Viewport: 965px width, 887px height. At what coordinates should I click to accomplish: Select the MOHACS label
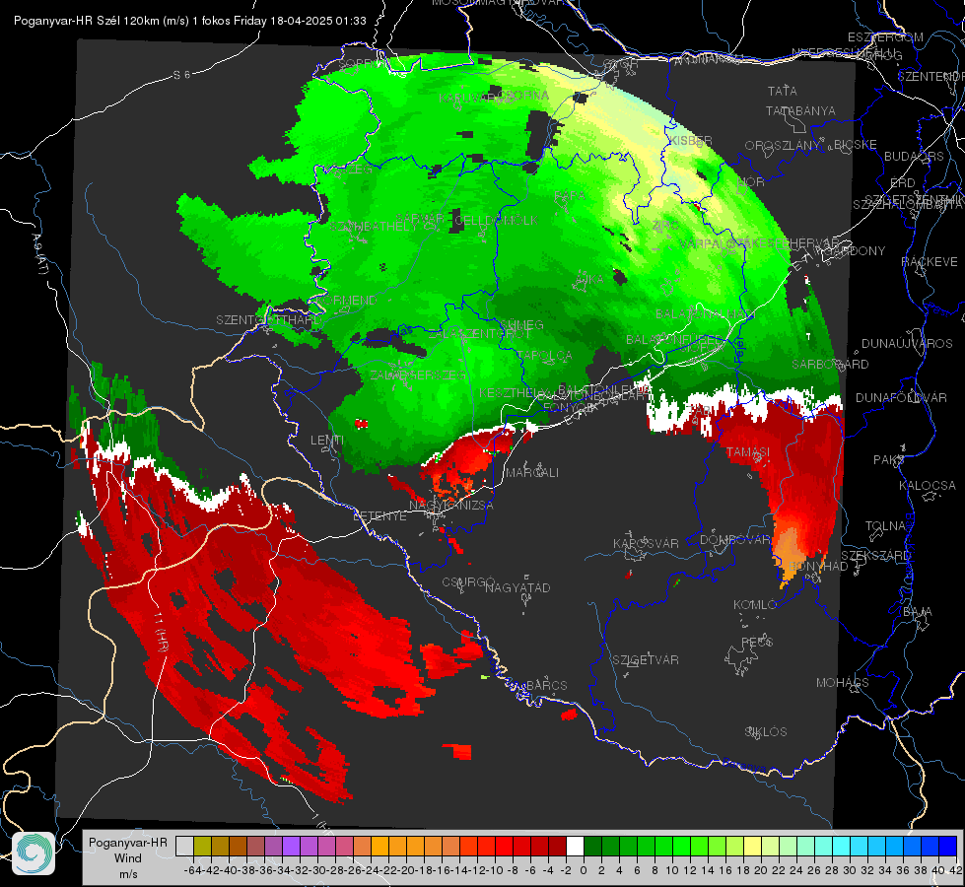pos(843,683)
